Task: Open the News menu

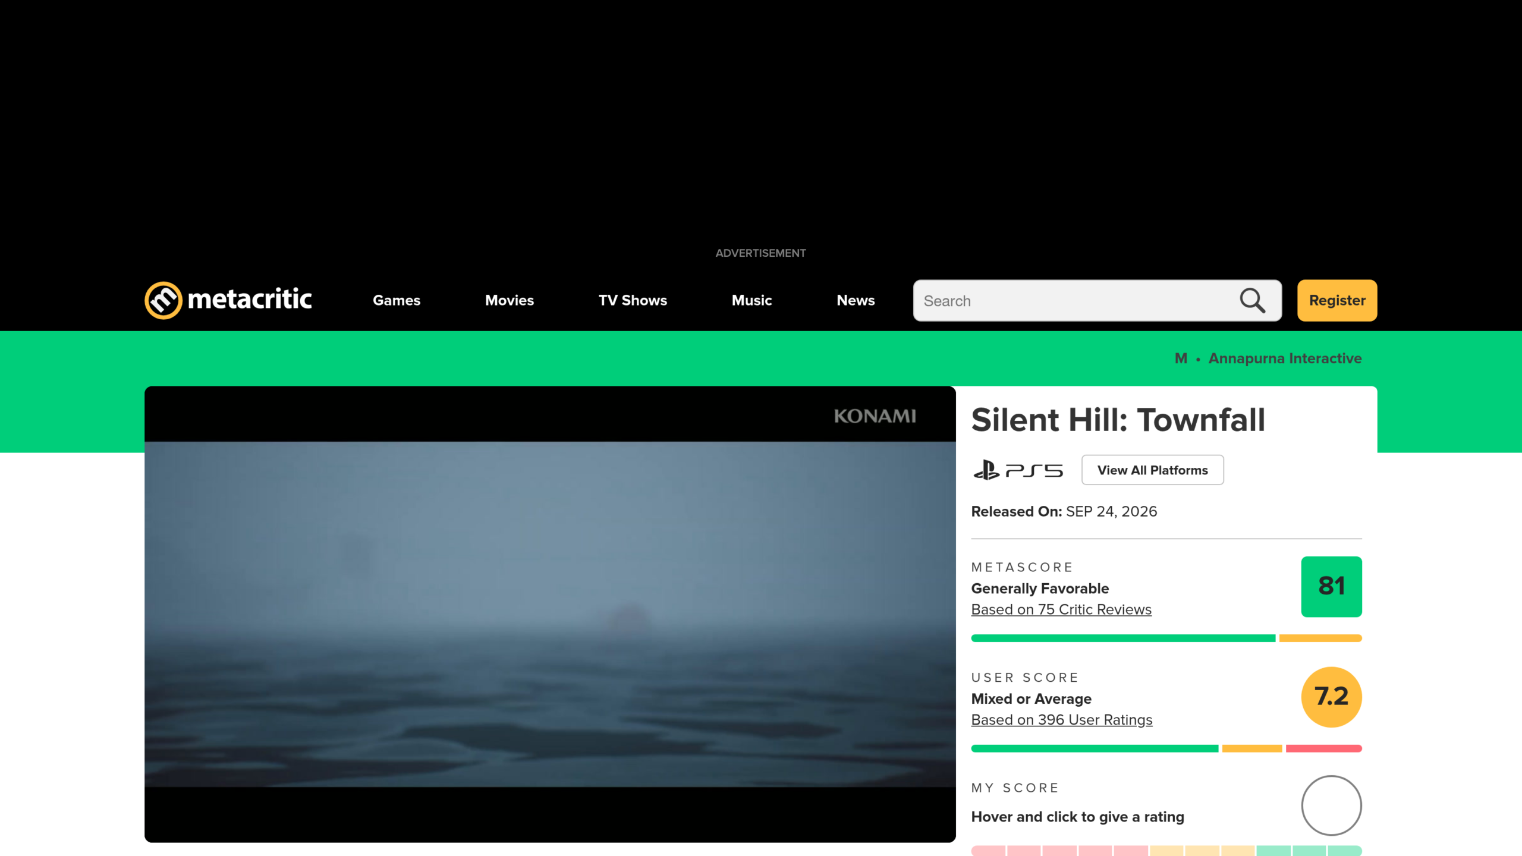Action: (856, 300)
